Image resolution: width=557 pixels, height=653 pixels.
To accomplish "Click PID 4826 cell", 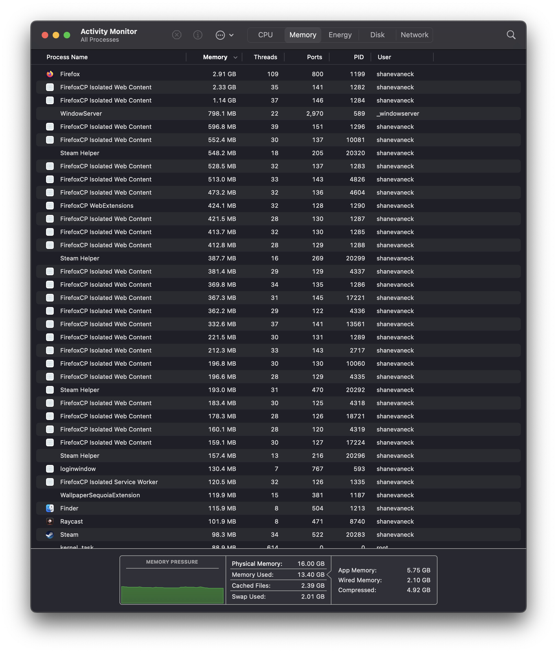I will coord(357,179).
